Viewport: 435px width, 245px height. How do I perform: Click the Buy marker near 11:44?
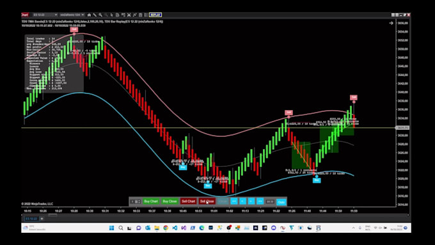pos(317,180)
